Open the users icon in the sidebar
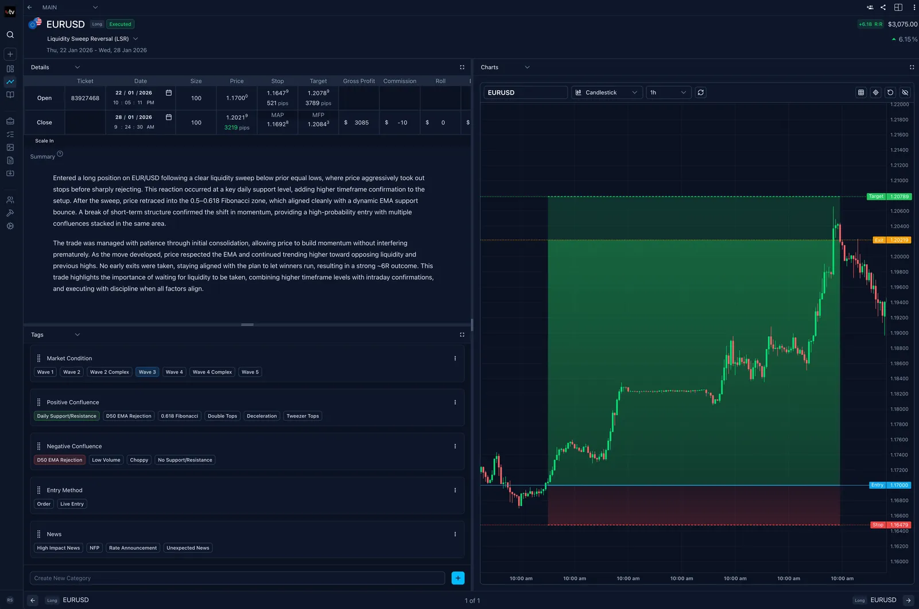 (10, 200)
